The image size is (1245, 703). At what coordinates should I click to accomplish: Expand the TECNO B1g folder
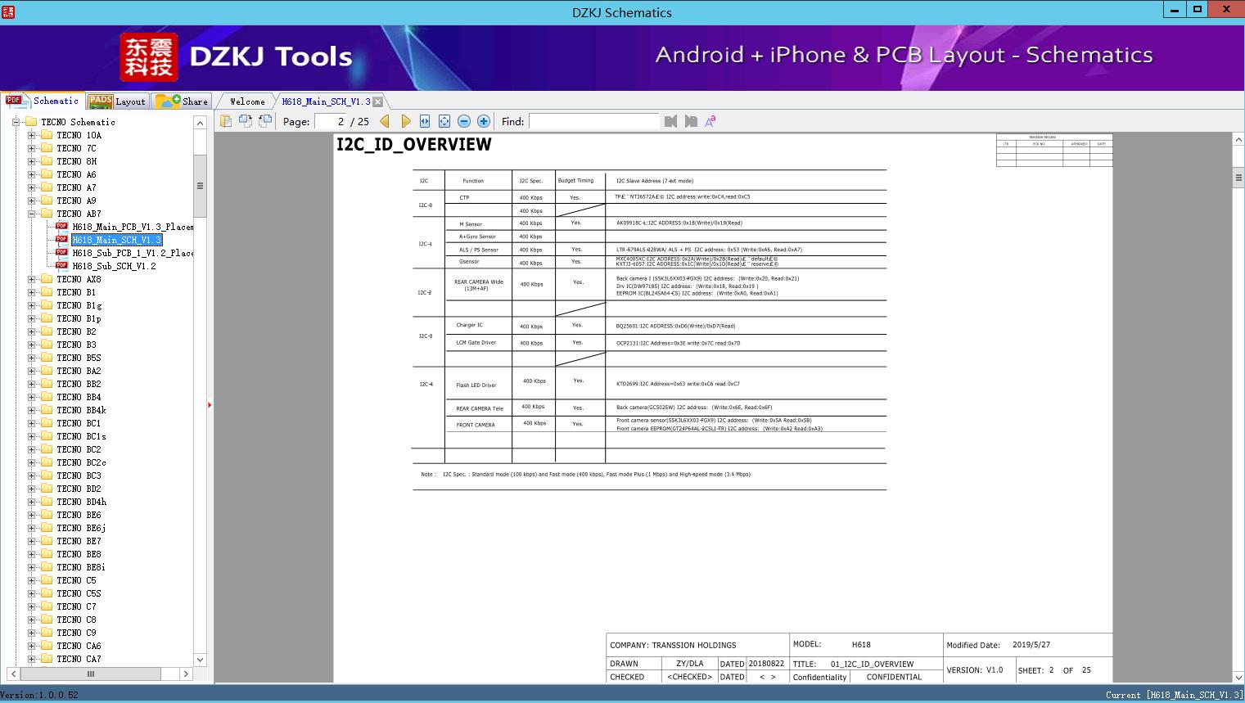(x=32, y=305)
